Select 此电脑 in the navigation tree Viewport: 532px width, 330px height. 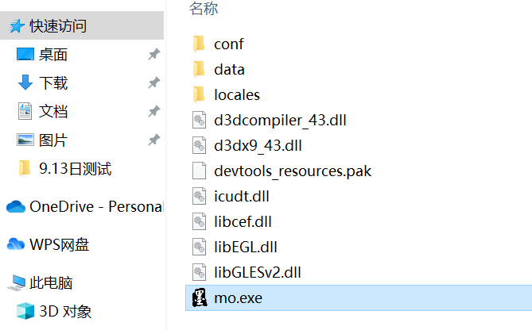[x=51, y=282]
